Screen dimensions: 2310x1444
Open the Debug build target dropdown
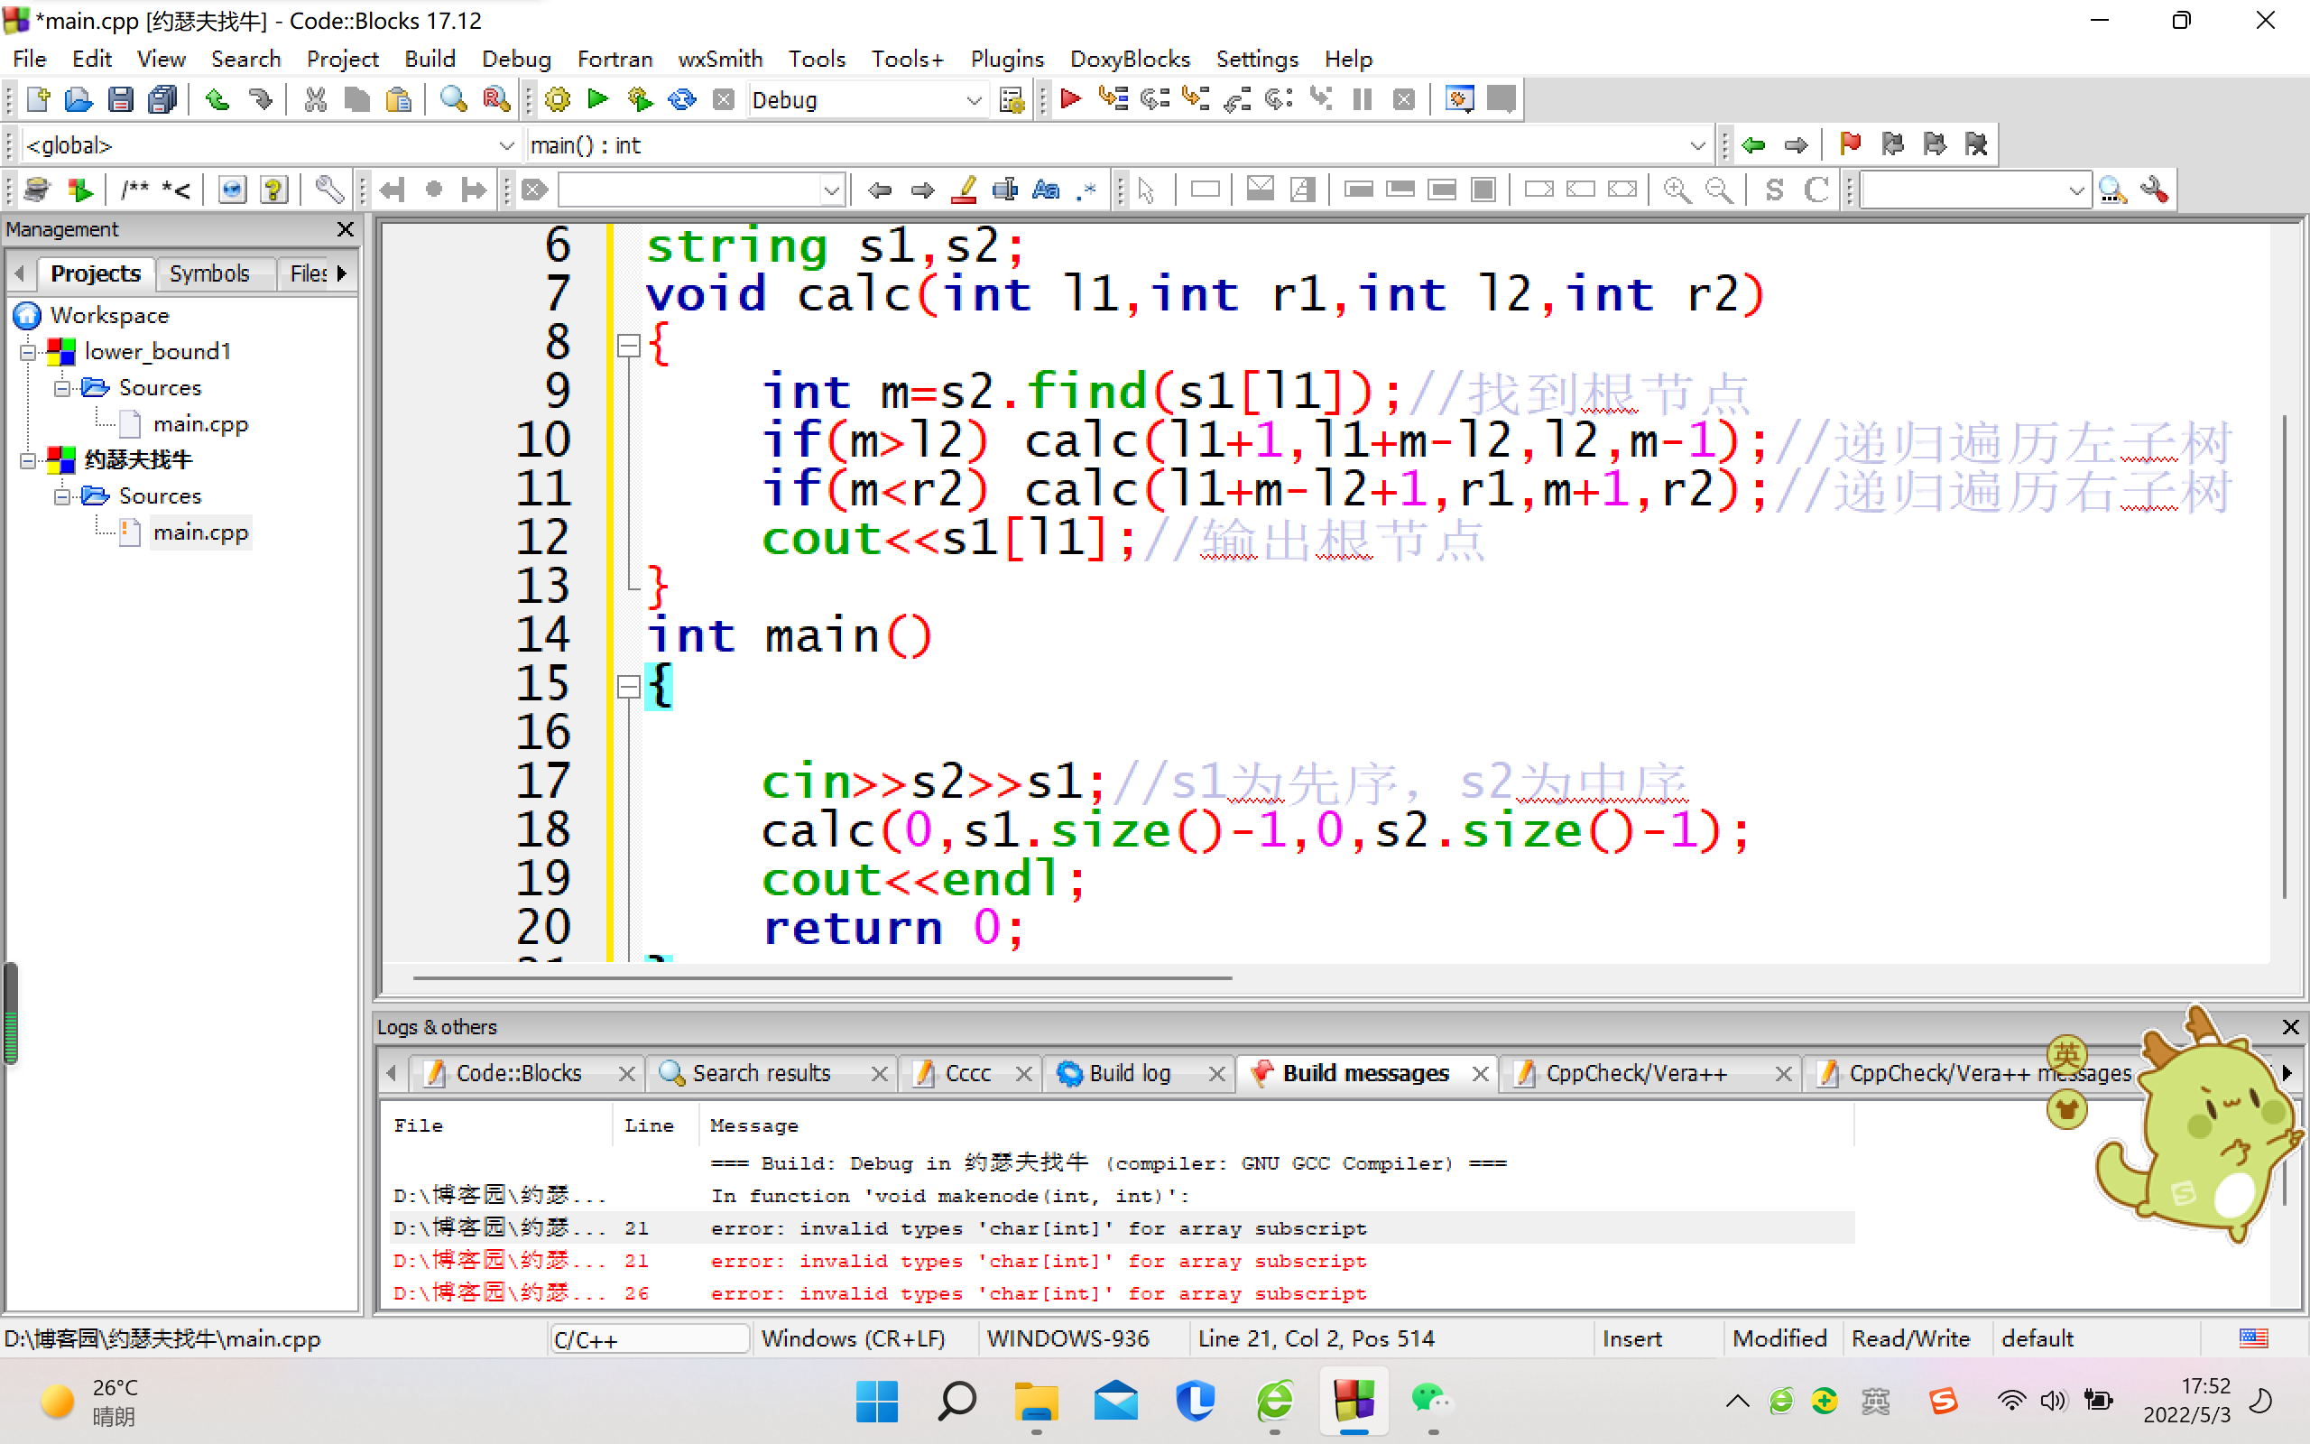973,99
